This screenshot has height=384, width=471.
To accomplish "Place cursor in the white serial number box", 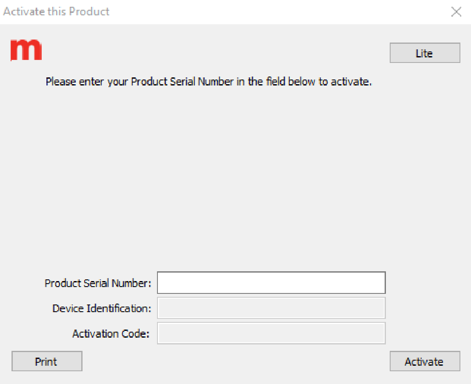I will 271,283.
